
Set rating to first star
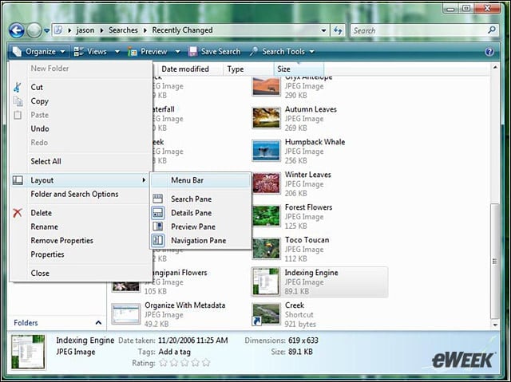coord(163,363)
